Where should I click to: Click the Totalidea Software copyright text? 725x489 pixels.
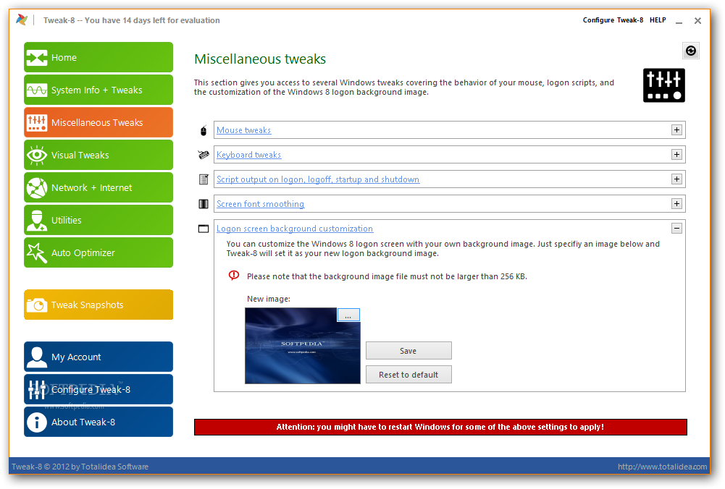(80, 467)
